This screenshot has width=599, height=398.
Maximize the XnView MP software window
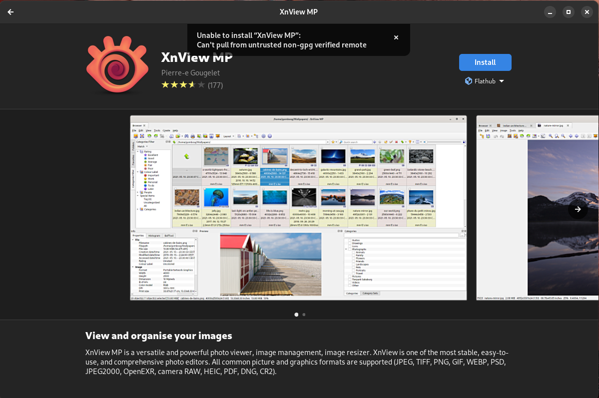pos(568,12)
